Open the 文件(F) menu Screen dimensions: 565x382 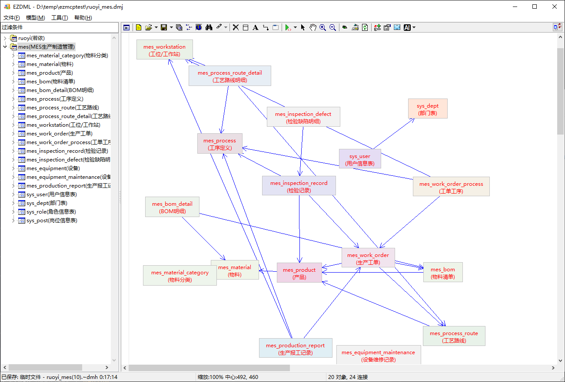point(12,18)
